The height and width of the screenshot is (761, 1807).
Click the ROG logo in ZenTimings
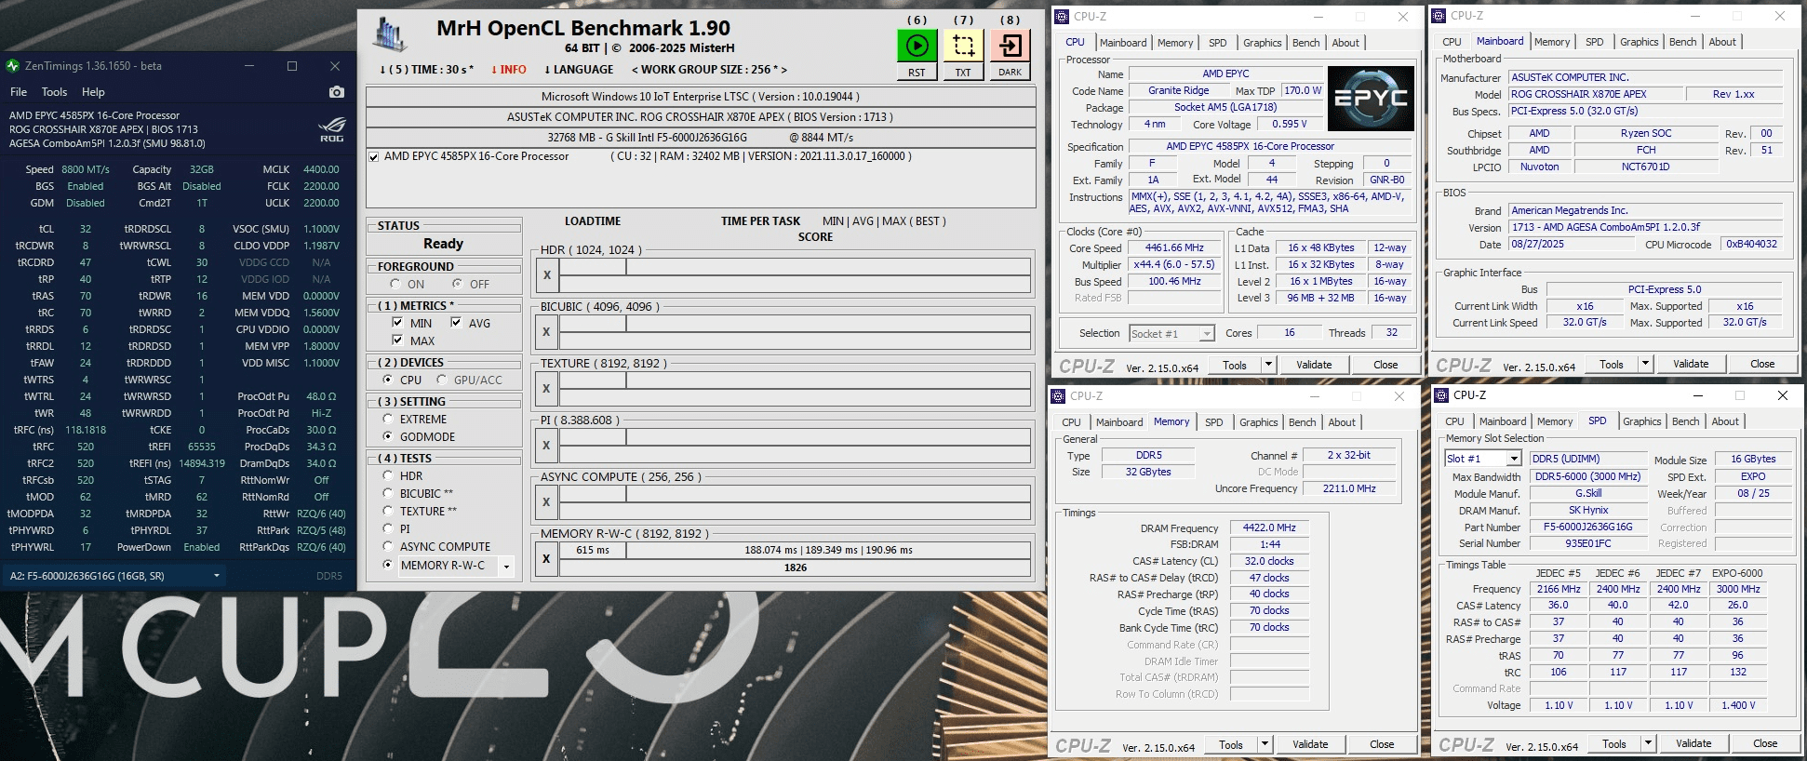tap(332, 129)
